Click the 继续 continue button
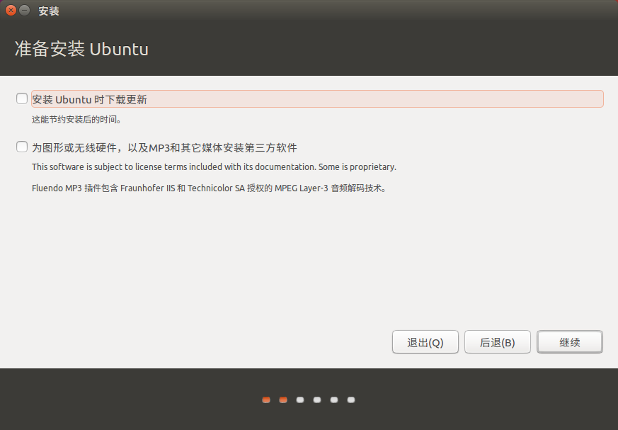 click(570, 342)
